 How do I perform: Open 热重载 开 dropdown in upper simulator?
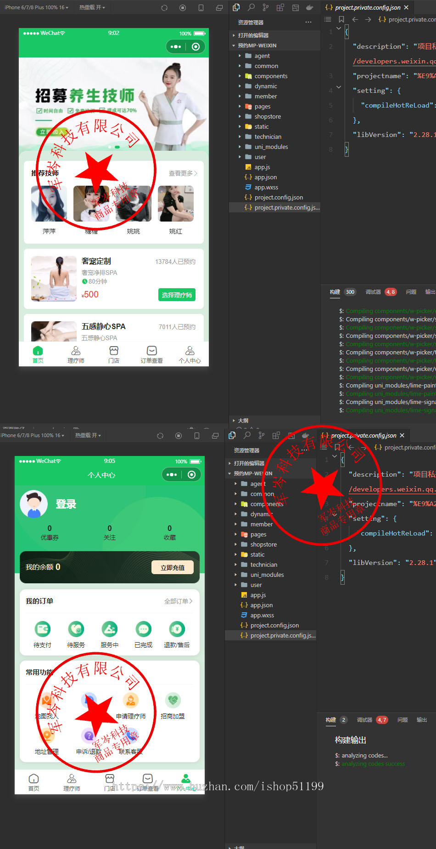(92, 7)
